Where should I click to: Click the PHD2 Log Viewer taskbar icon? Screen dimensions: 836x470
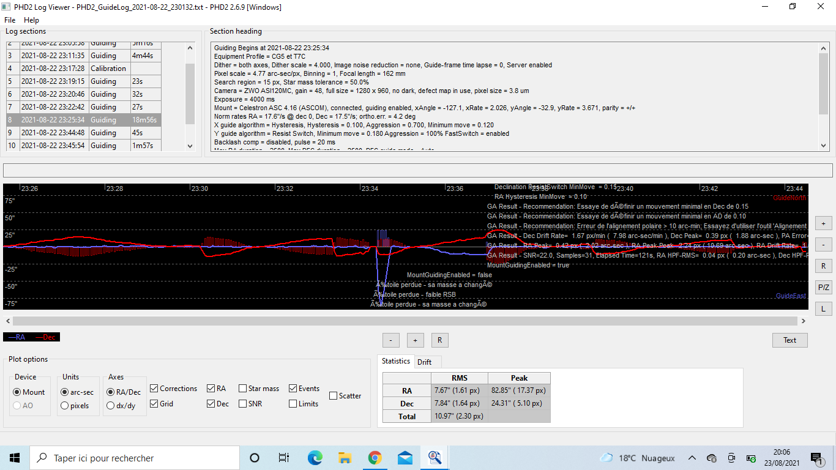[x=435, y=458]
